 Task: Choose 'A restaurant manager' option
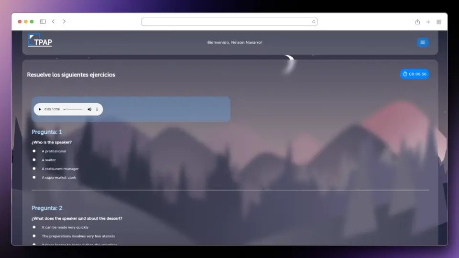(34, 168)
